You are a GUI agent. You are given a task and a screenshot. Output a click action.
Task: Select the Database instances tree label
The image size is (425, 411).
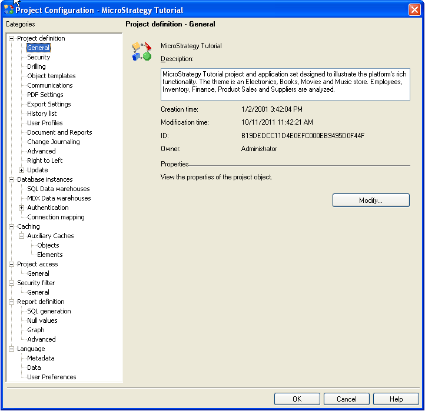[45, 179]
